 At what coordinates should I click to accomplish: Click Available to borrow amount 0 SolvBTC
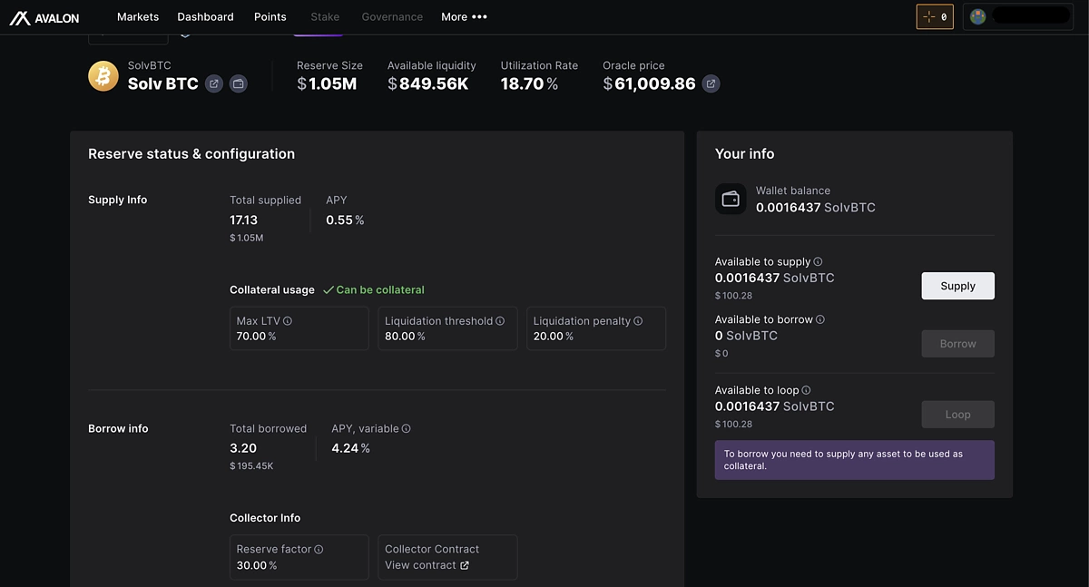point(746,336)
